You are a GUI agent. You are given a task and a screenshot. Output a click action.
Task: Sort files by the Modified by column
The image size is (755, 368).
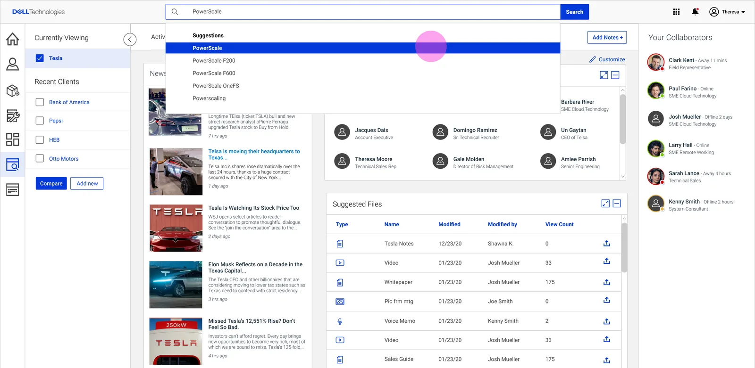[x=502, y=224]
